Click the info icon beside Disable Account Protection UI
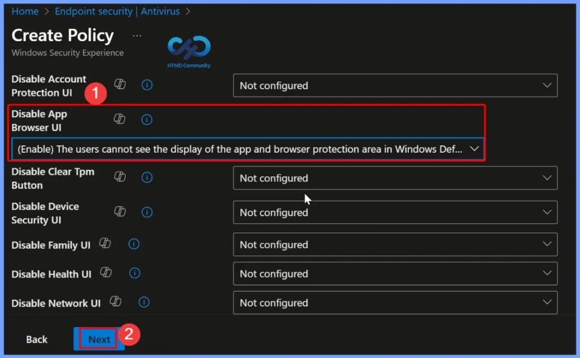580x358 pixels. 147,85
